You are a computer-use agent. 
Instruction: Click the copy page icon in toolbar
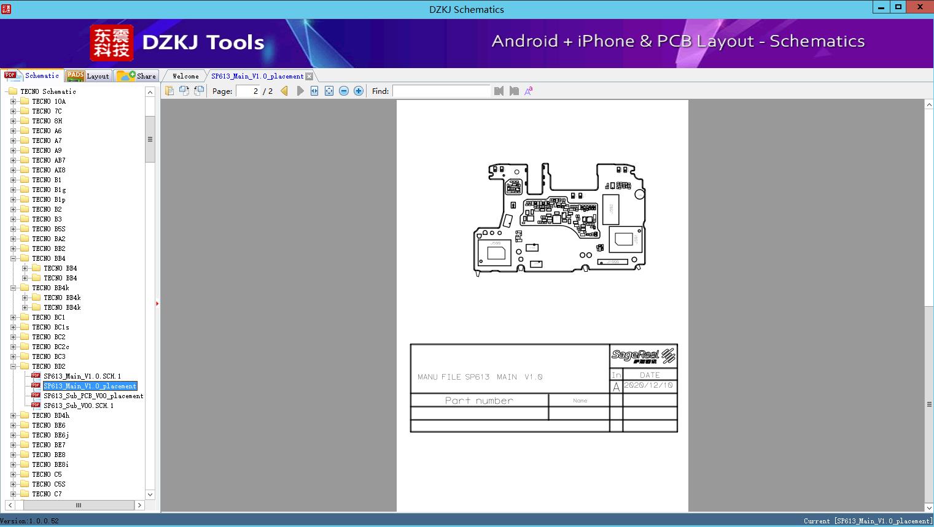point(169,91)
